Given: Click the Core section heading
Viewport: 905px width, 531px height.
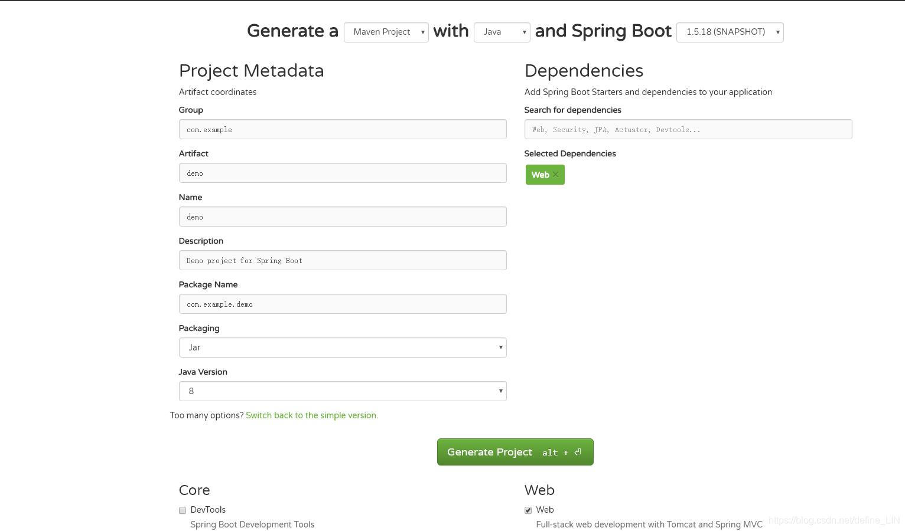Looking at the screenshot, I should 194,490.
